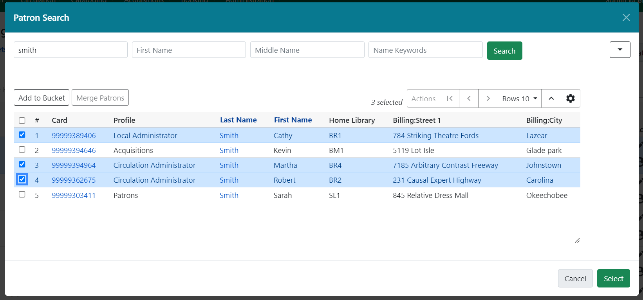The height and width of the screenshot is (300, 643).
Task: Open the Actions menu for selected rows
Action: [423, 99]
